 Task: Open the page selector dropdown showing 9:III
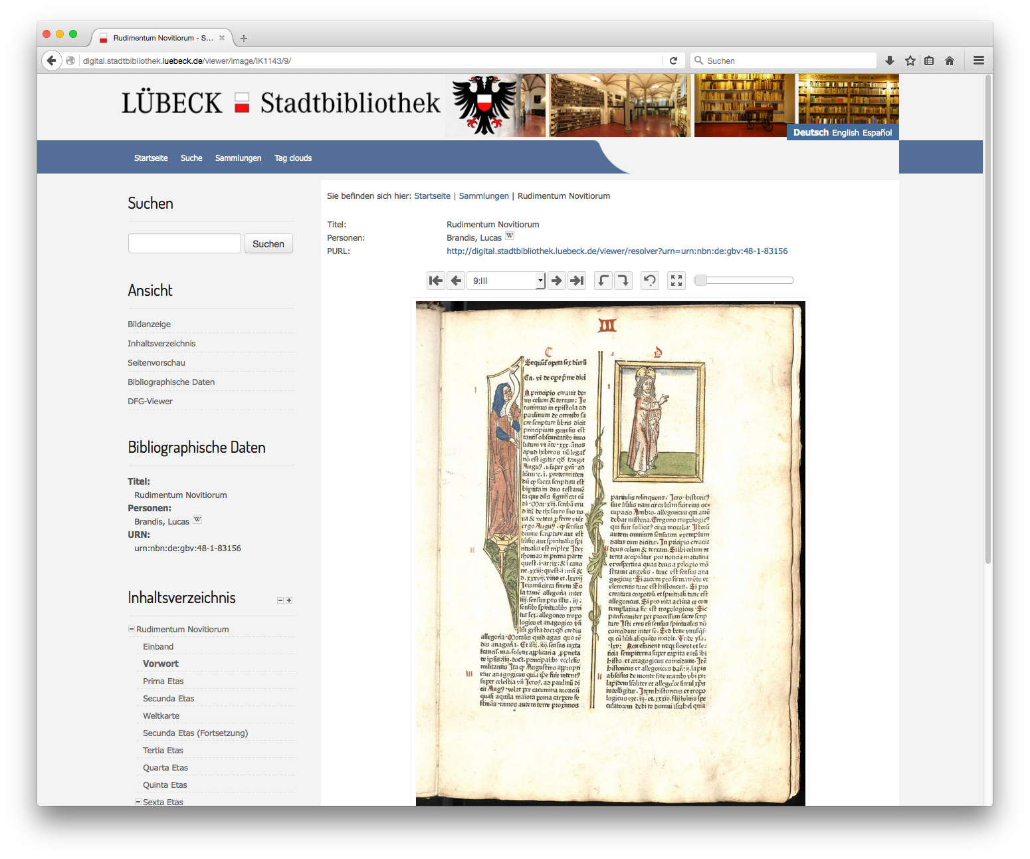pos(506,281)
